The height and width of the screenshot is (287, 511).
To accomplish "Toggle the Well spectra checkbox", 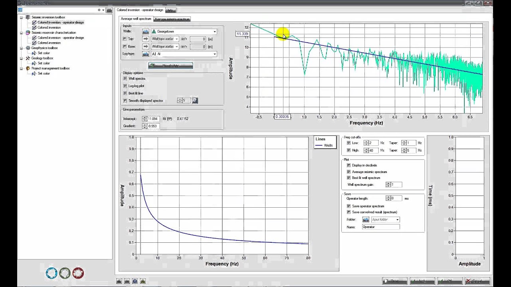I will pos(125,79).
